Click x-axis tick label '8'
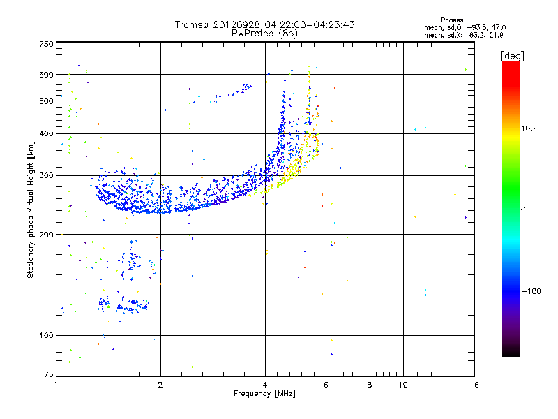This screenshot has height=419, width=558. pyautogui.click(x=370, y=385)
